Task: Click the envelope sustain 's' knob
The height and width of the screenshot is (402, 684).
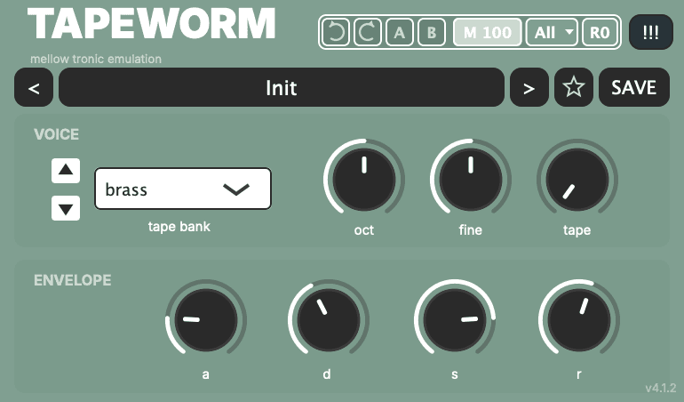Action: click(x=455, y=320)
